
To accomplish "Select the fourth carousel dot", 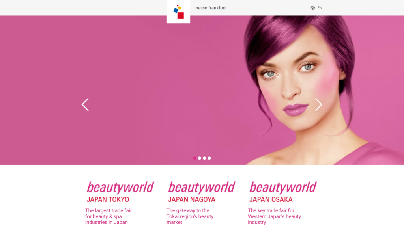I will coord(209,158).
